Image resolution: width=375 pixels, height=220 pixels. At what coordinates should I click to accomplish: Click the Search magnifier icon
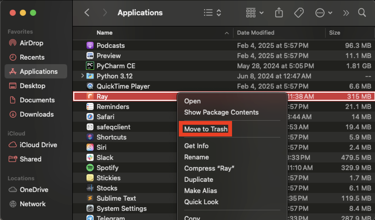362,12
